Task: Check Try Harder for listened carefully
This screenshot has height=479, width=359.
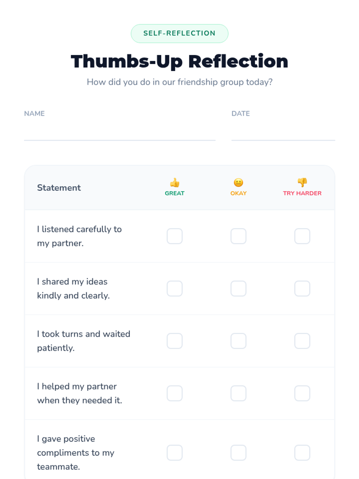Action: click(x=302, y=236)
